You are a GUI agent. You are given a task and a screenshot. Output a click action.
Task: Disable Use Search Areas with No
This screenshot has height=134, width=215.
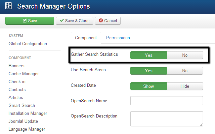point(185,71)
